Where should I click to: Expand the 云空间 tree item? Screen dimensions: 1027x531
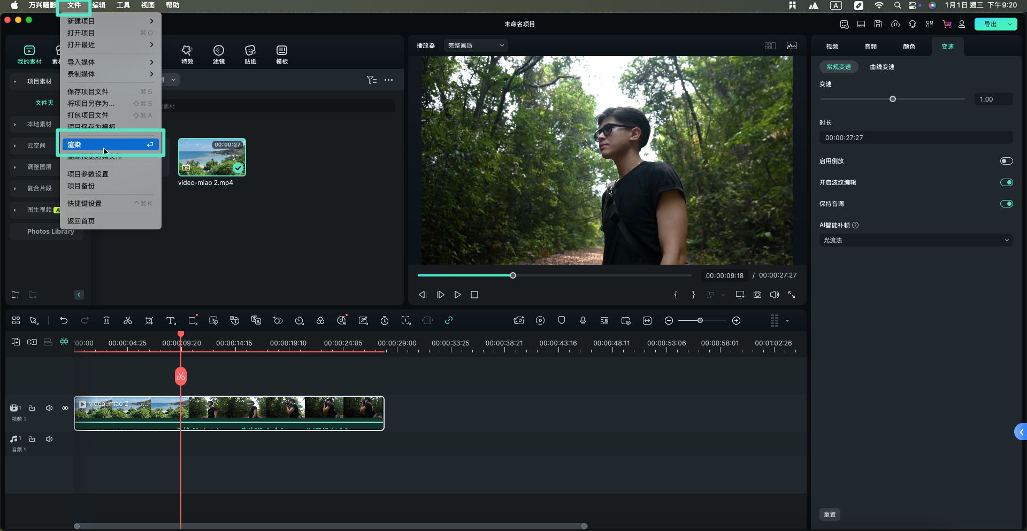pyautogui.click(x=15, y=145)
